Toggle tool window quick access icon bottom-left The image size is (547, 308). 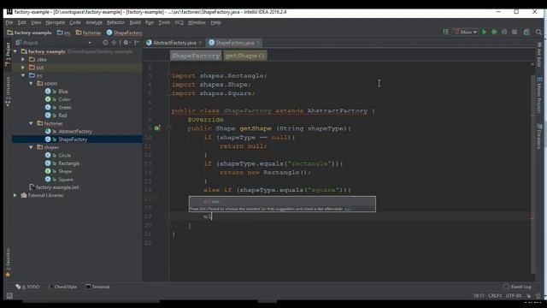(9, 296)
